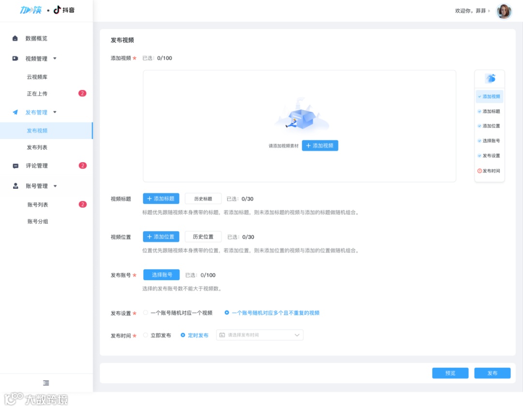Screen dimensions: 523x409
Task: Click the 数据概览 home icon
Action: coord(15,38)
